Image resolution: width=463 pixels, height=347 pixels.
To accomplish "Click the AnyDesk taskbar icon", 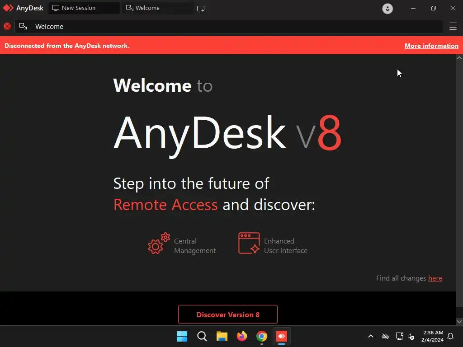I will [x=281, y=336].
